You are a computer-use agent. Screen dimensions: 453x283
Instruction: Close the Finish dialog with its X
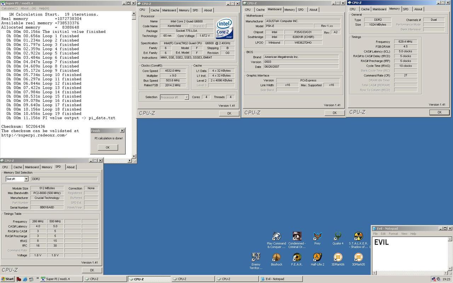pyautogui.click(x=122, y=131)
